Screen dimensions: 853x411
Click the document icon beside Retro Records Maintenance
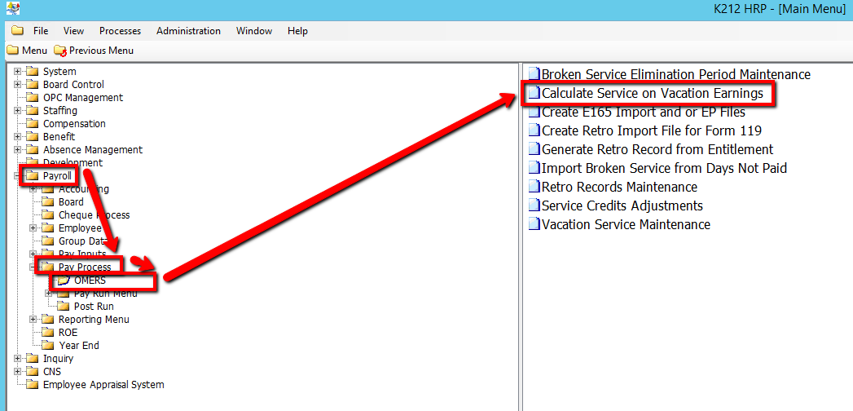534,187
